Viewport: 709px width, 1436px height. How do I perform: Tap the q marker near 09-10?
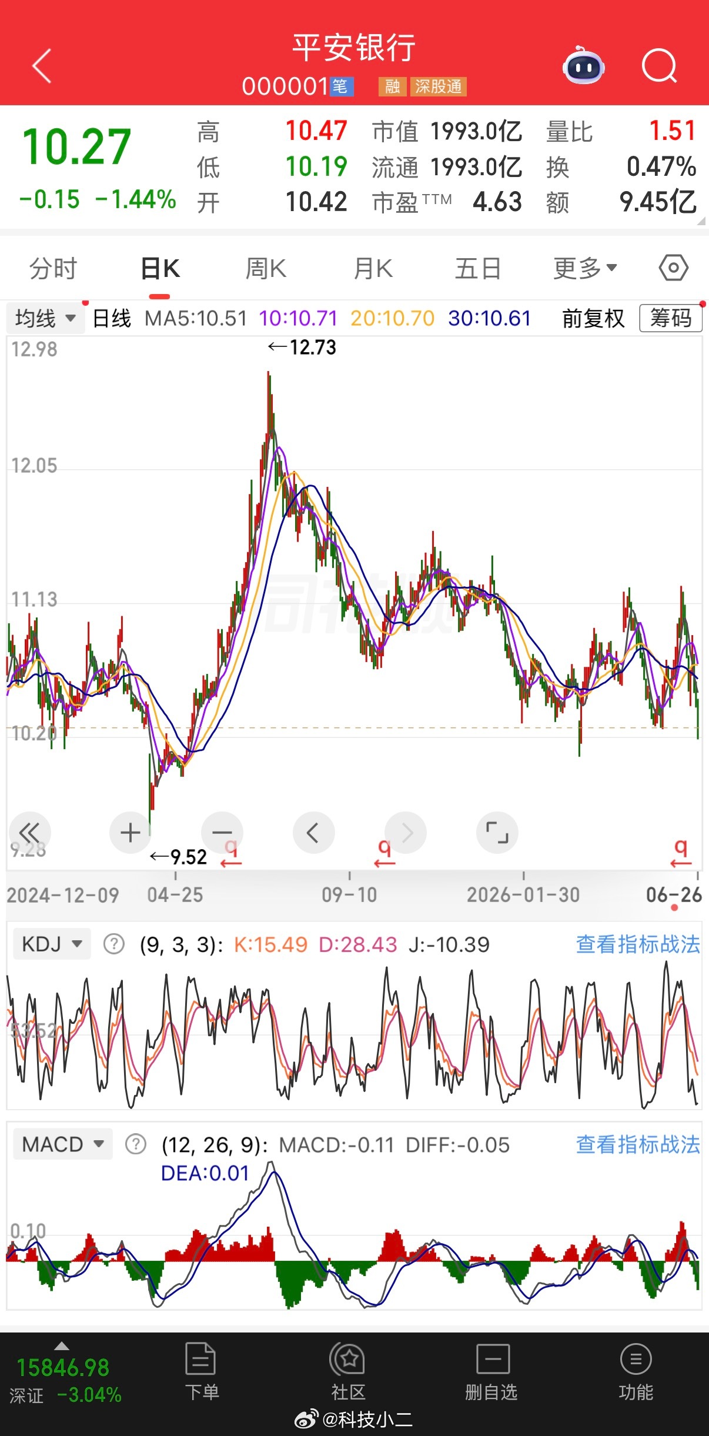point(384,854)
